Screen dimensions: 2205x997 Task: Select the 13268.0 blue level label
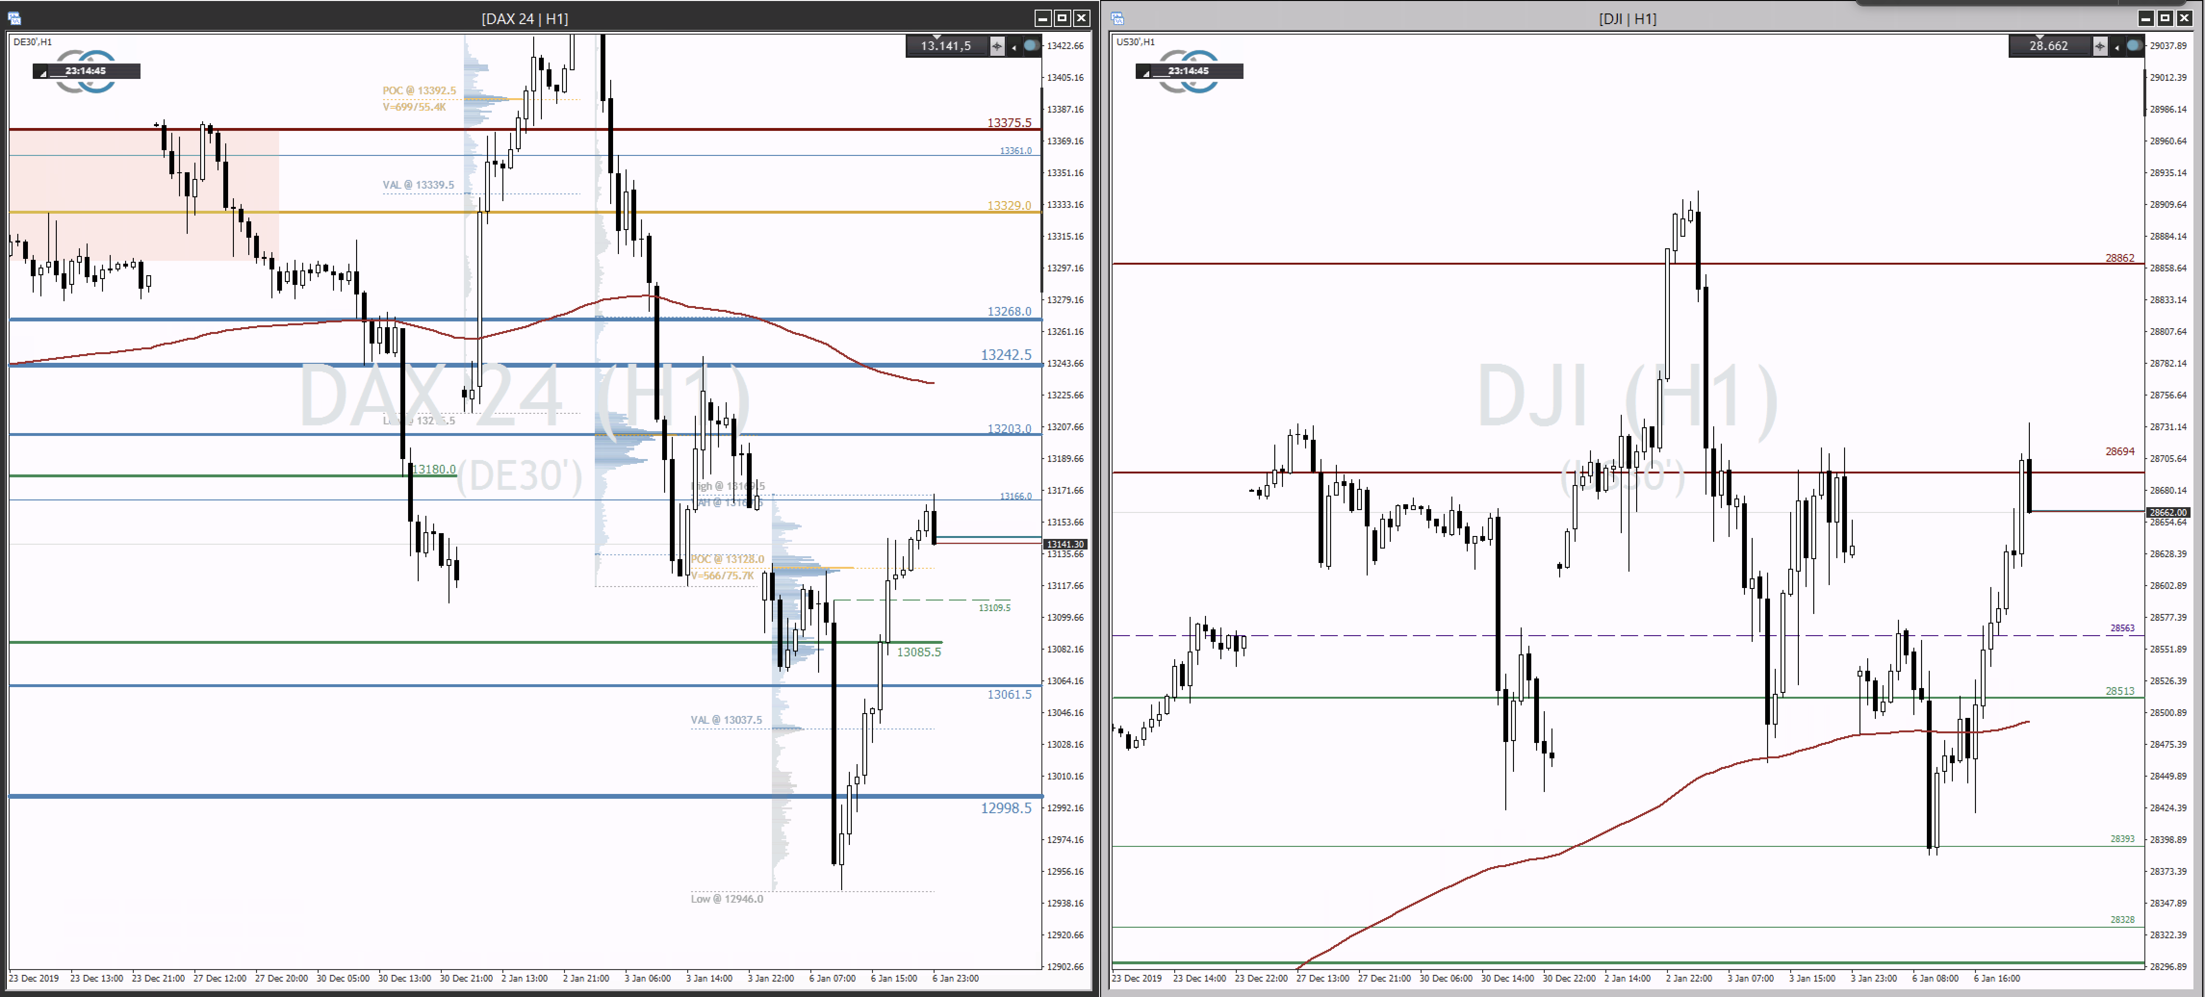pos(1009,311)
